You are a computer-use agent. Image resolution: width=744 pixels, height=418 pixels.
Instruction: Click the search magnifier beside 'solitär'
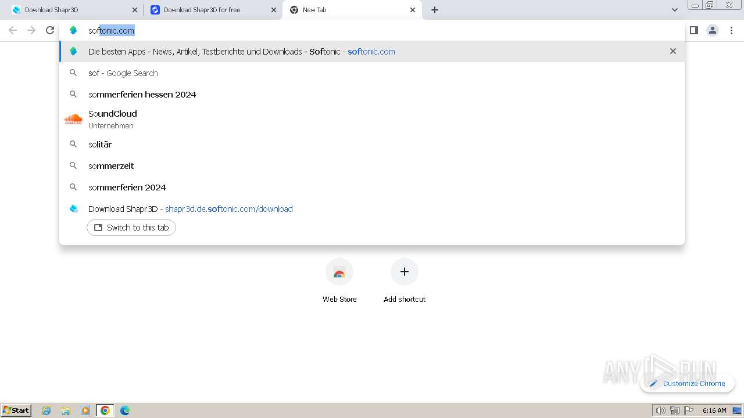pos(73,144)
